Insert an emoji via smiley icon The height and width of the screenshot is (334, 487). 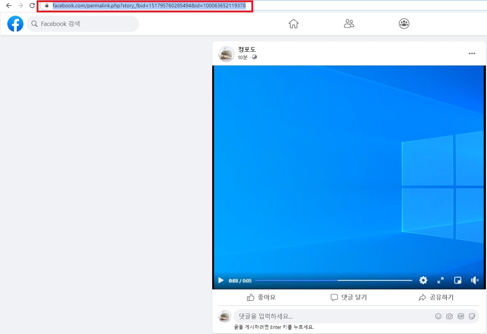point(438,316)
